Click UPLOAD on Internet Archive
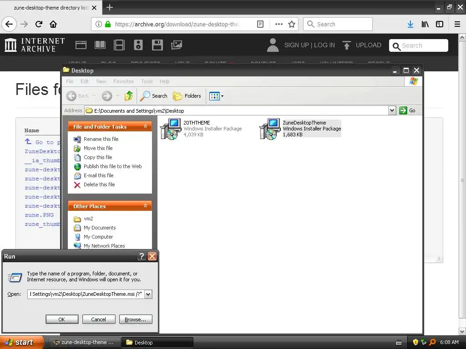This screenshot has height=349, width=466. coord(362,45)
